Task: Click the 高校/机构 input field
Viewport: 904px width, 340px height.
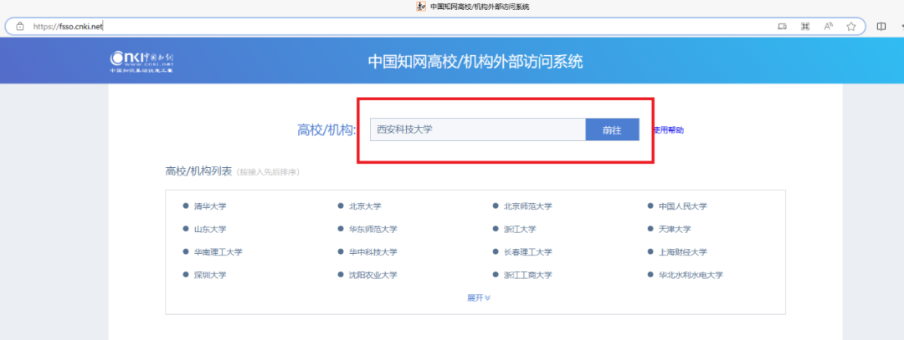Action: point(478,129)
